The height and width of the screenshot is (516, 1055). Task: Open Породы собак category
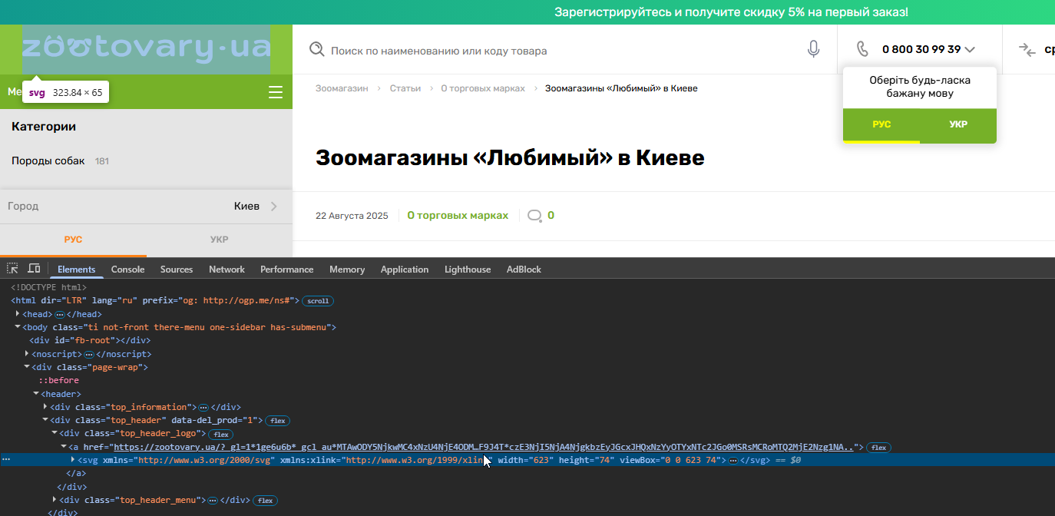point(48,161)
